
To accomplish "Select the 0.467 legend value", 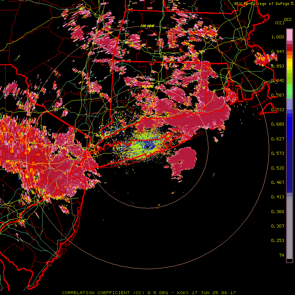I will click(278, 183).
